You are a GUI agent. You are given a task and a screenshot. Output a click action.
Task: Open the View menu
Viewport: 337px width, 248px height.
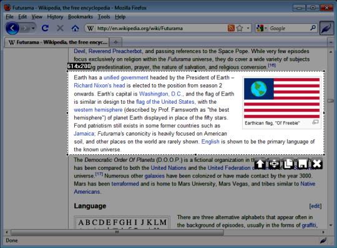(x=37, y=17)
